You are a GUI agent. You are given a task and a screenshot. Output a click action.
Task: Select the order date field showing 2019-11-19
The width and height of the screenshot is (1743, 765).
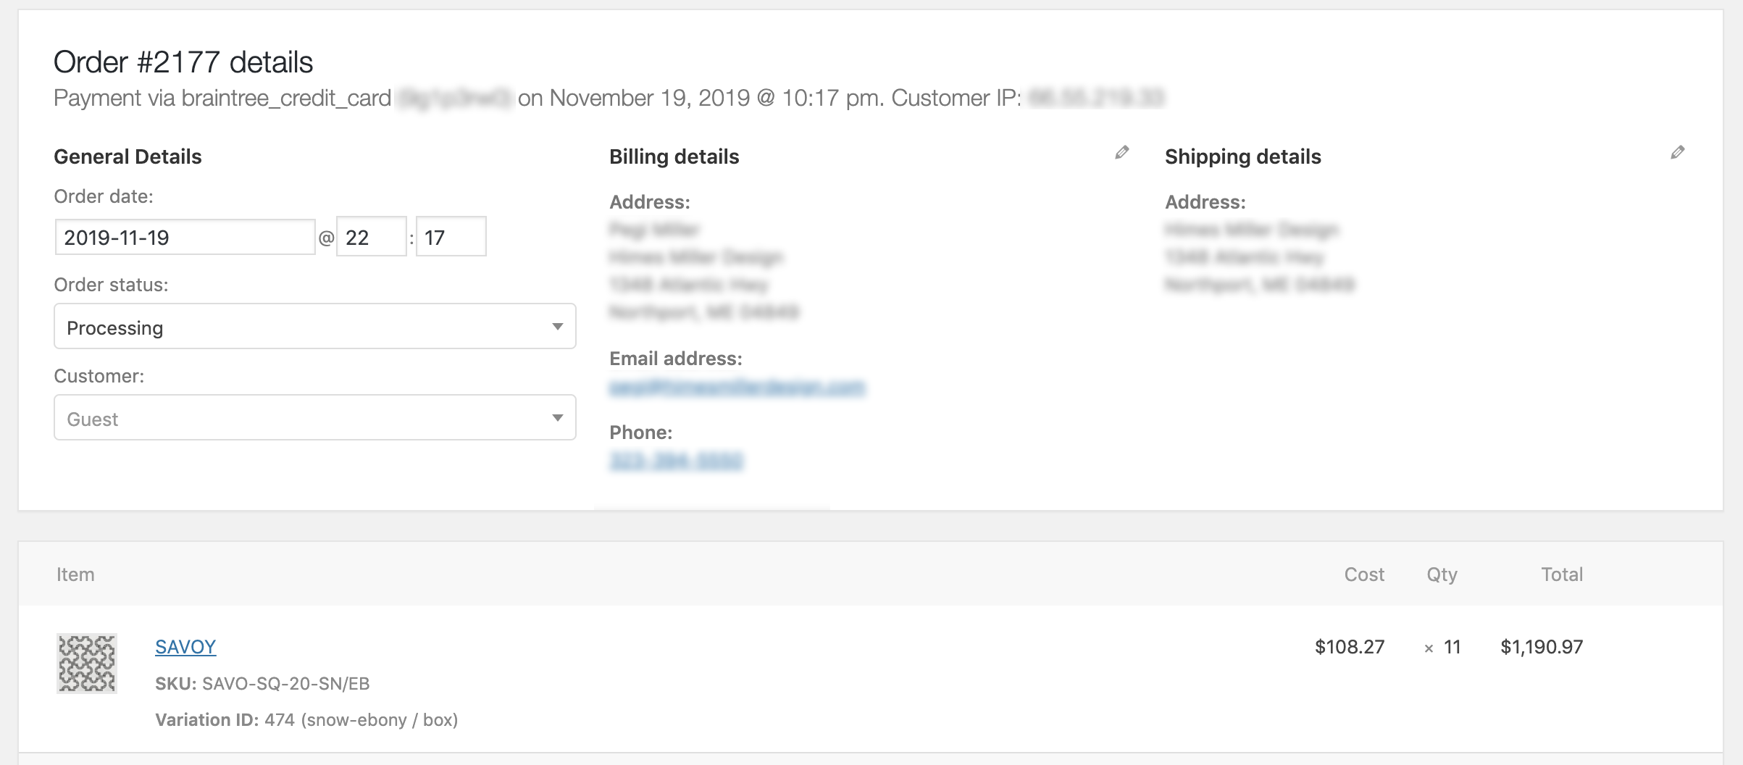tap(184, 236)
